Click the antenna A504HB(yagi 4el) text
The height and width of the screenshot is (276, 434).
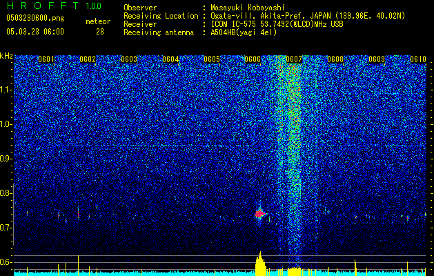[x=244, y=32]
